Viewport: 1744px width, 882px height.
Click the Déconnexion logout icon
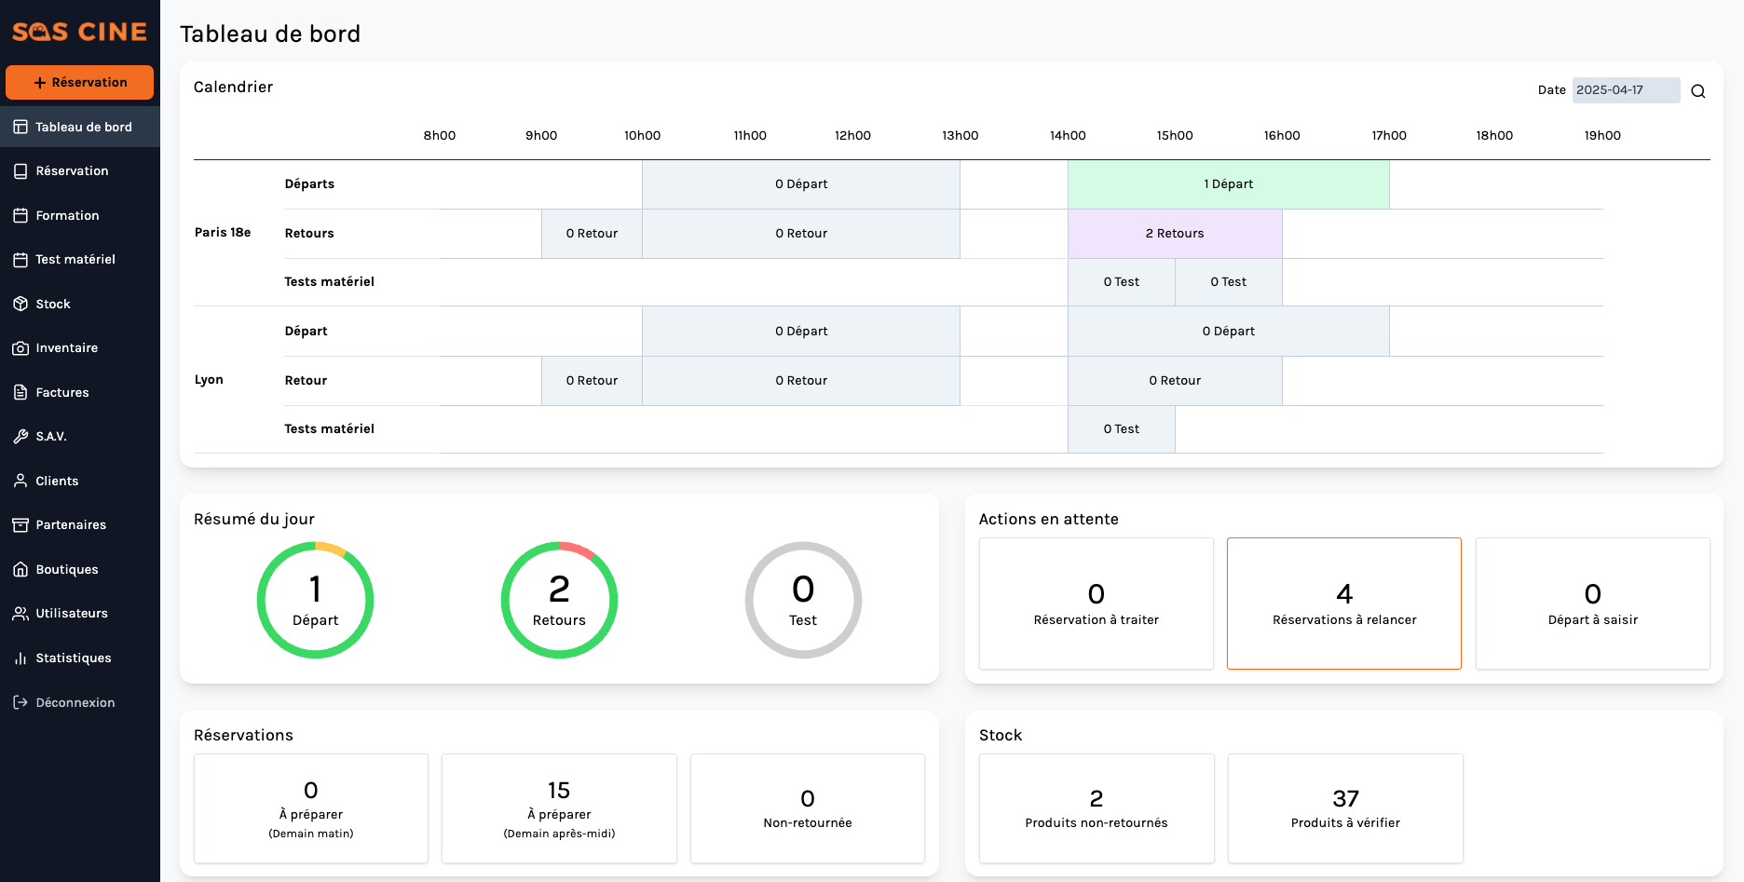tap(20, 702)
